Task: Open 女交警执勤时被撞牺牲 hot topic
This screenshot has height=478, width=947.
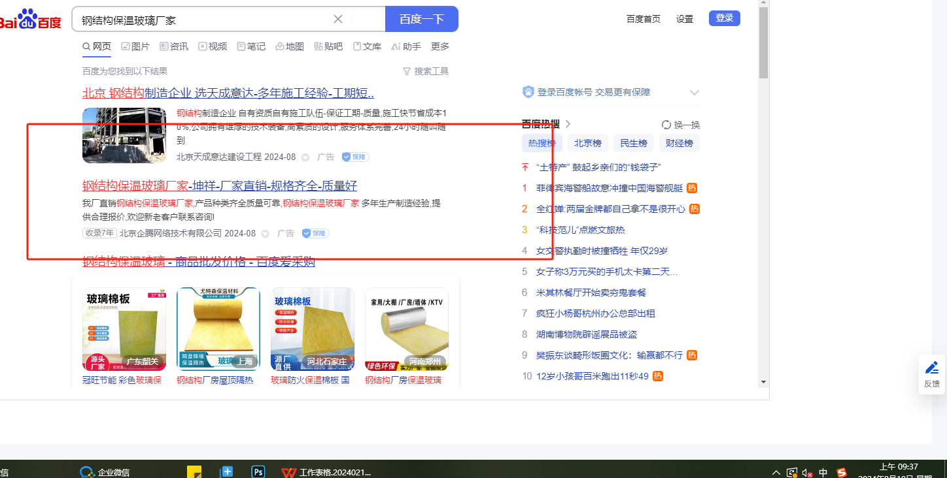Action: coord(602,251)
